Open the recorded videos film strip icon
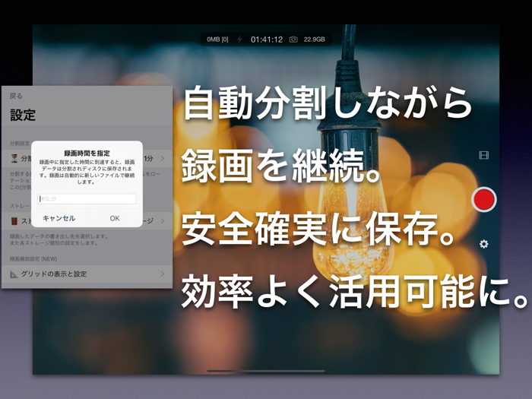Viewport: 532px width, 399px height. pyautogui.click(x=484, y=155)
